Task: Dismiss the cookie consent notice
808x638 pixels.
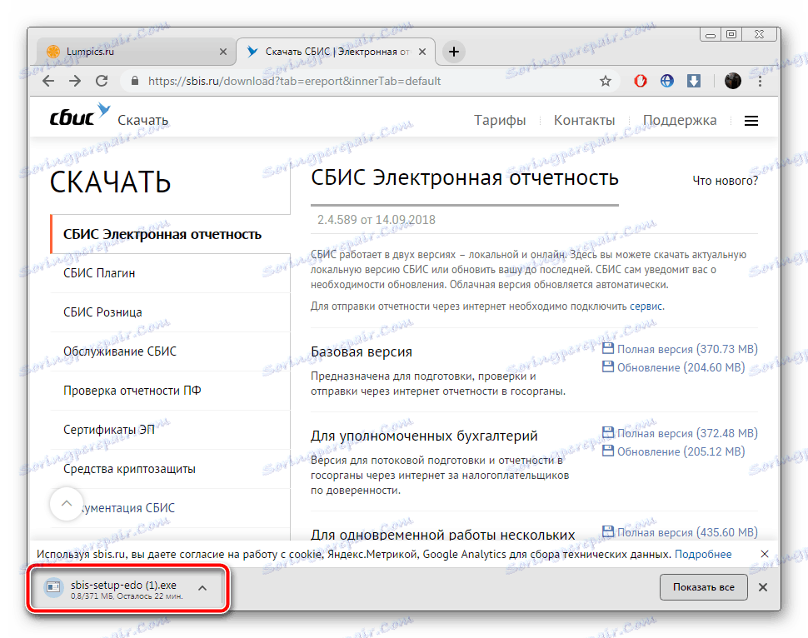Action: tap(765, 554)
